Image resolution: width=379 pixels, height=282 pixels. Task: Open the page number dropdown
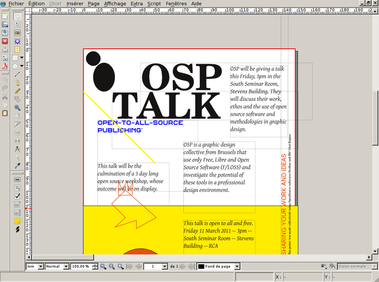(x=165, y=266)
